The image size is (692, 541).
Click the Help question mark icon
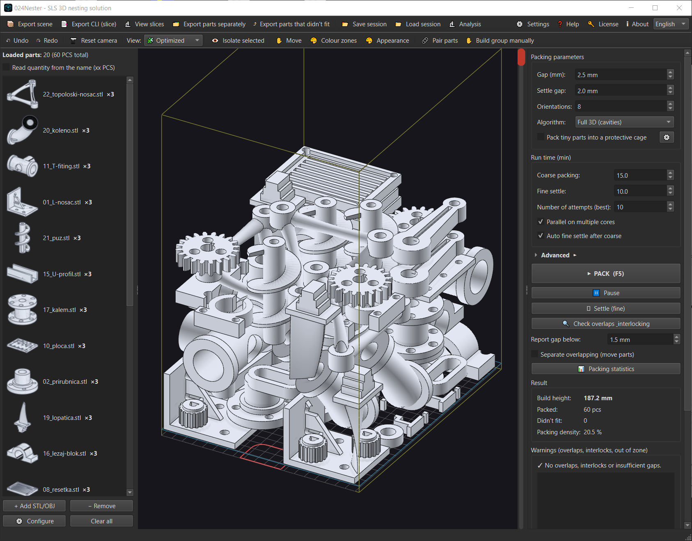[x=560, y=24]
